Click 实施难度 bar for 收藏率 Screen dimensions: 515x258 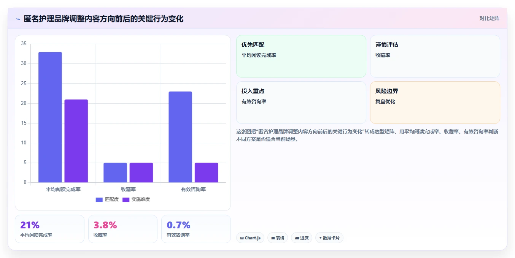tap(141, 173)
